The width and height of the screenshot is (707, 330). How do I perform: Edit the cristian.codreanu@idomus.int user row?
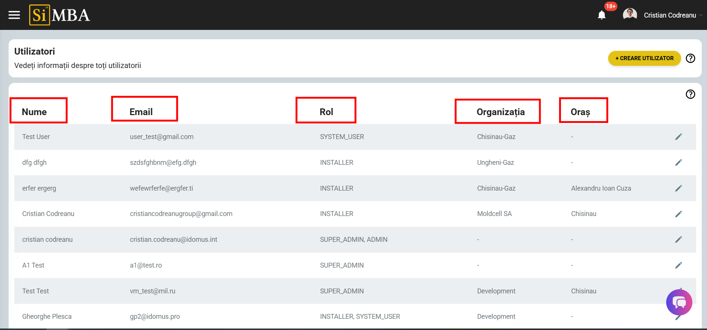pos(678,240)
